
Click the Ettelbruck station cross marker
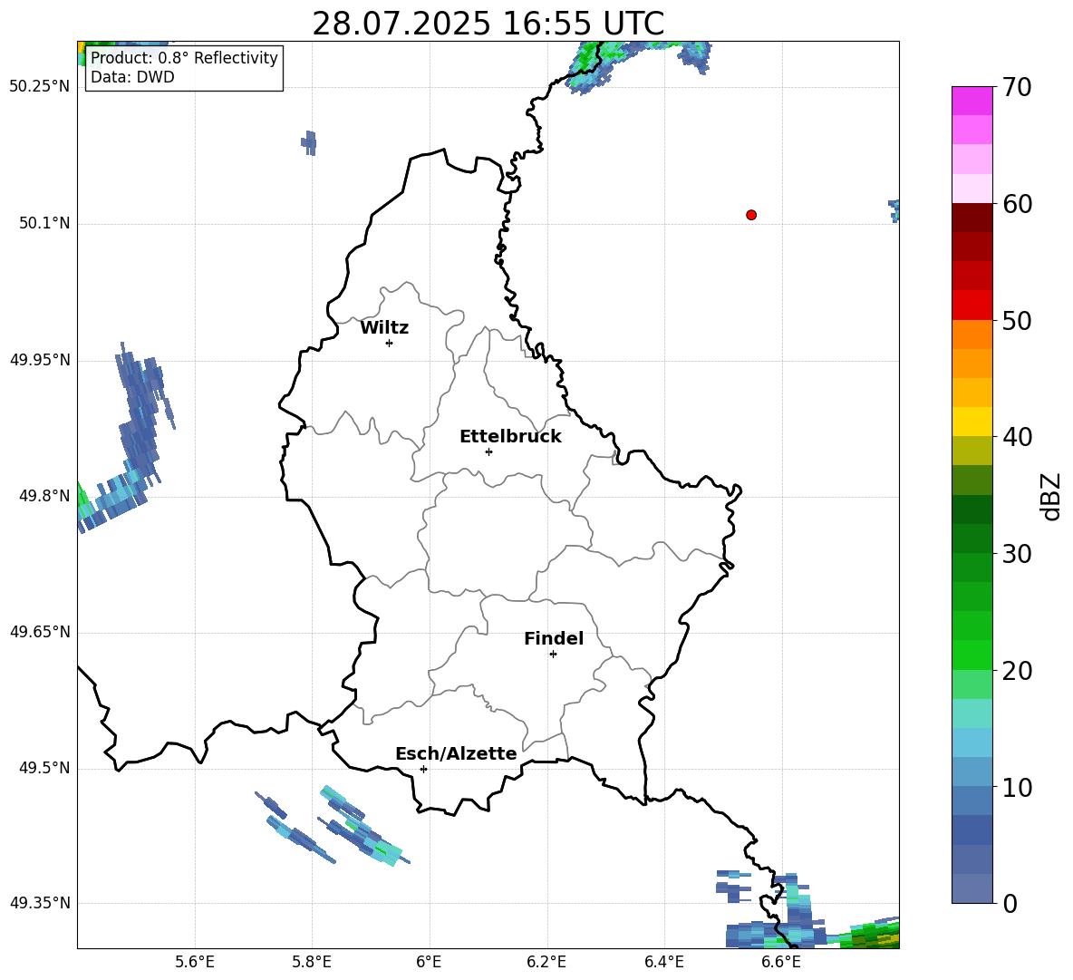tap(488, 451)
